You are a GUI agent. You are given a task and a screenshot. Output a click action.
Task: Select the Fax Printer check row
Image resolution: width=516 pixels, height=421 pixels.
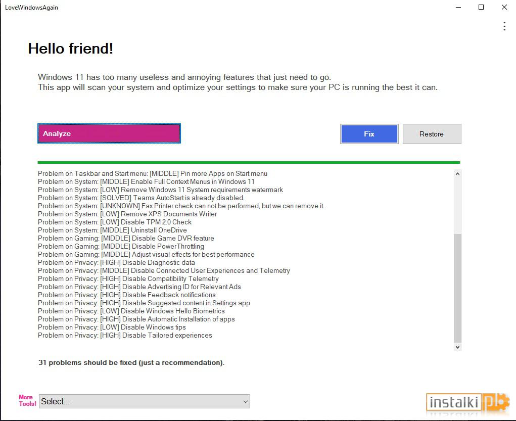(x=181, y=206)
